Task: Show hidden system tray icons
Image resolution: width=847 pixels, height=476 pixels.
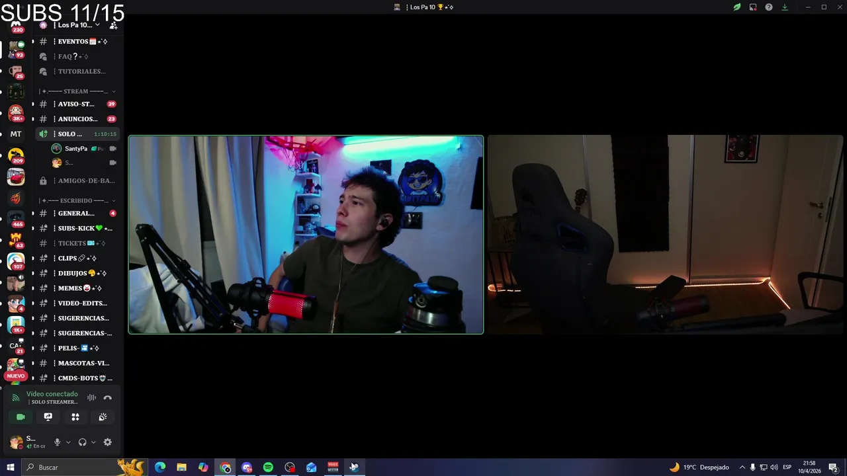Action: pos(742,467)
